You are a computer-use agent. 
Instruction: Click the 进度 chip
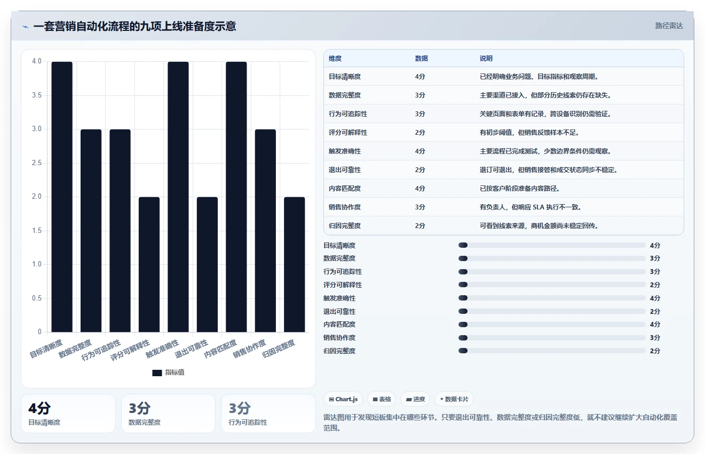click(x=415, y=399)
